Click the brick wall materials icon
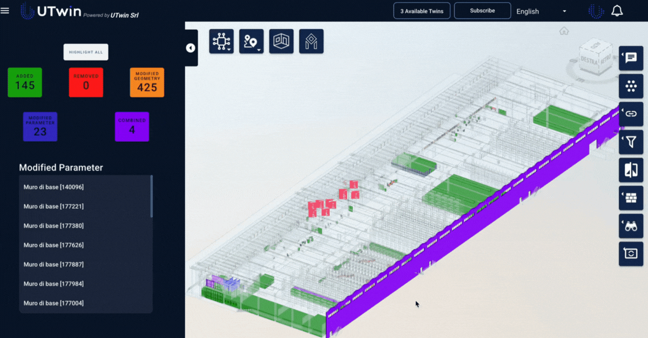Image resolution: width=648 pixels, height=338 pixels. click(631, 198)
